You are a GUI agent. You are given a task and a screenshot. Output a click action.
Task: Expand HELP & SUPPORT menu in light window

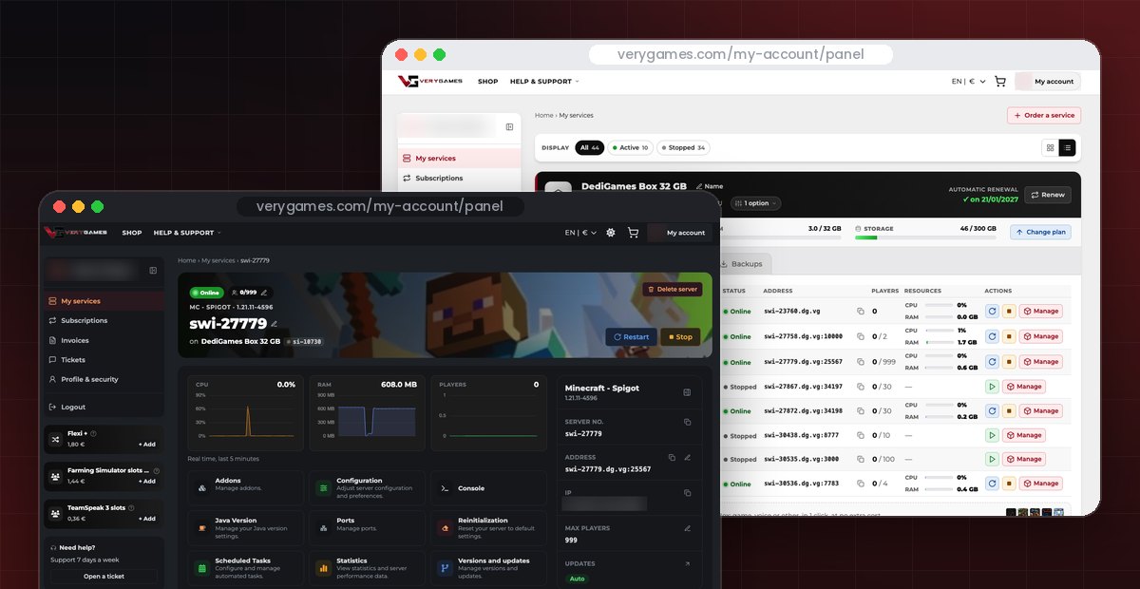click(x=544, y=82)
